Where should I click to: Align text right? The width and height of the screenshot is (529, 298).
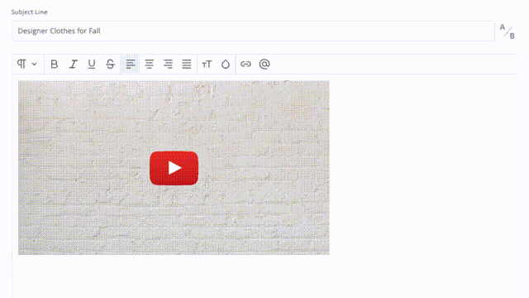(x=168, y=64)
